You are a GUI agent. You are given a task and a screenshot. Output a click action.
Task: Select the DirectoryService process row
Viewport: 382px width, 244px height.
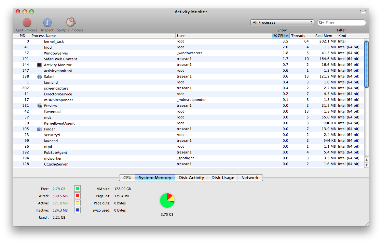pyautogui.click(x=189, y=94)
